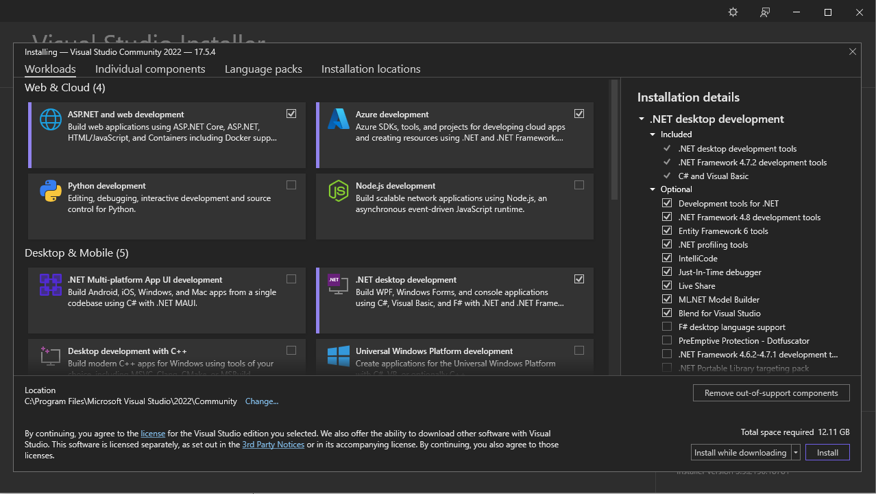Open the Language packs tab

pyautogui.click(x=263, y=69)
